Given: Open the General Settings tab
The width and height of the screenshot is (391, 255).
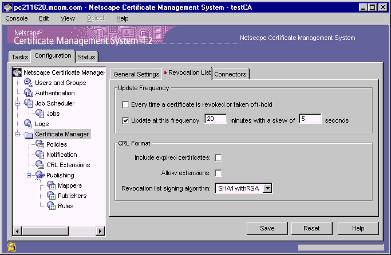Looking at the screenshot, I should [136, 74].
